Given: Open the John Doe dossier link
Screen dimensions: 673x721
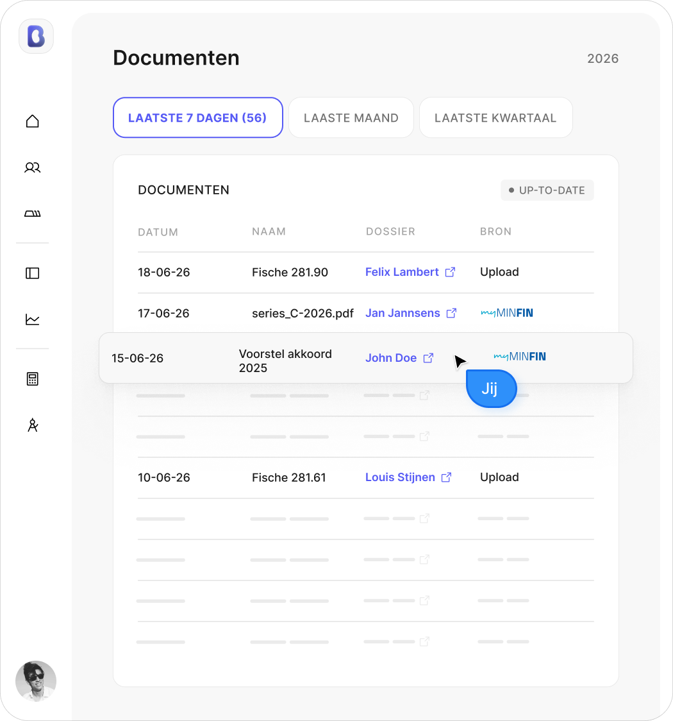Looking at the screenshot, I should pos(391,358).
